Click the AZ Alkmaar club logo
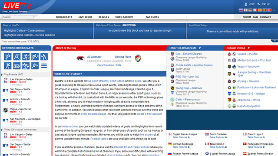Screen dimensions: 278x156 point(80,58)
